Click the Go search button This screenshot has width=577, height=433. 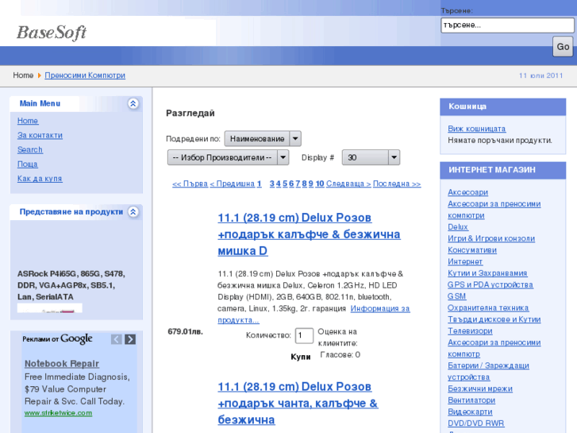coord(562,47)
